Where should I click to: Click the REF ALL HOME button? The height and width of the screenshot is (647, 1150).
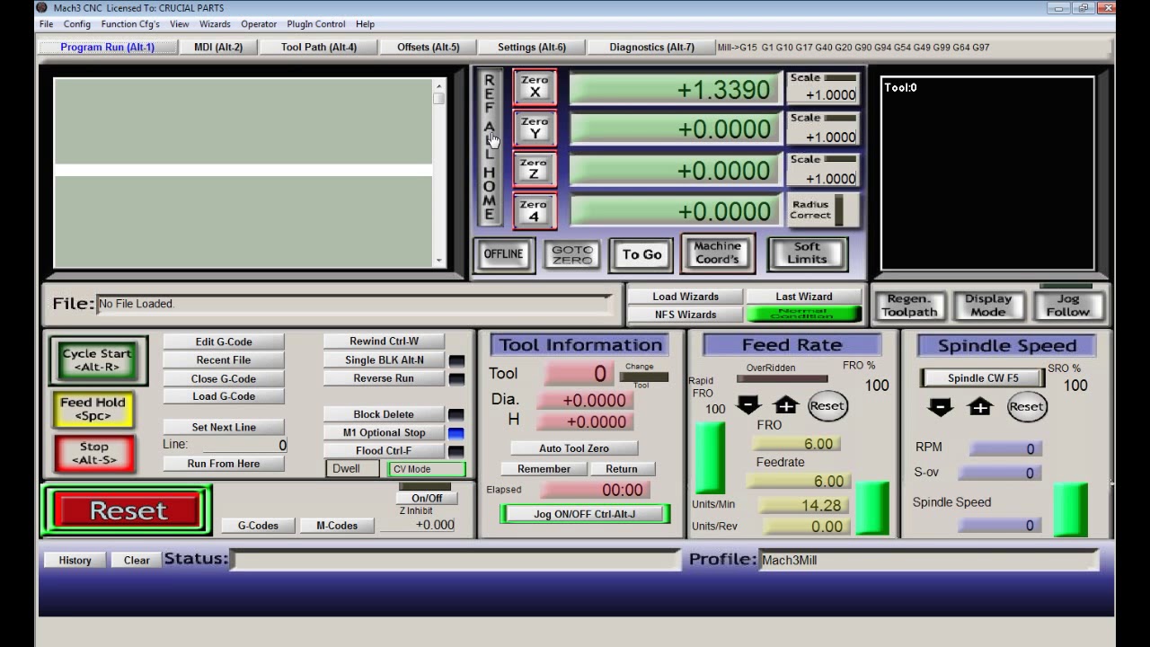click(490, 147)
